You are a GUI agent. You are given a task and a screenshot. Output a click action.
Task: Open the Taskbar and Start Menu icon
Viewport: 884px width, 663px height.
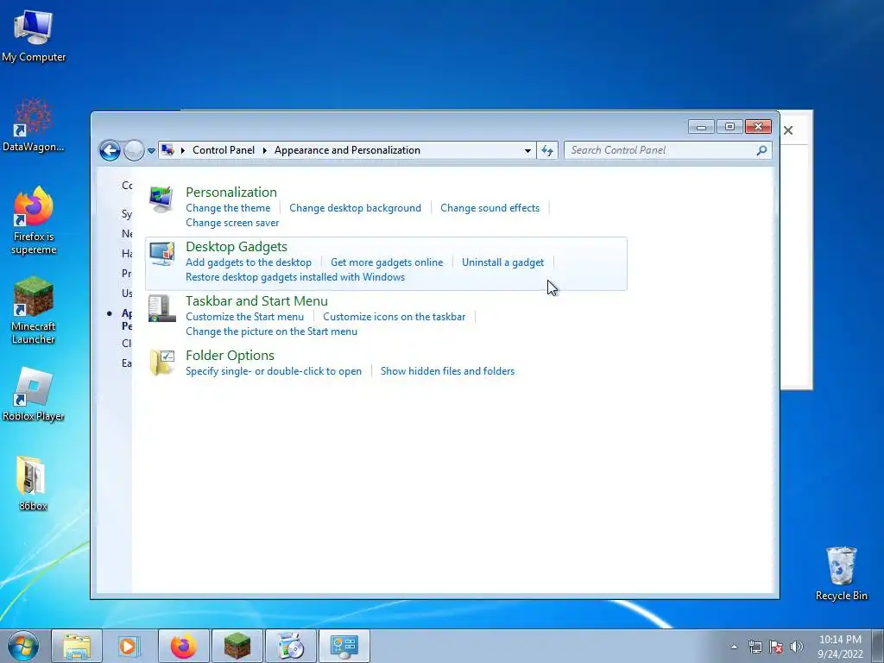click(x=161, y=308)
